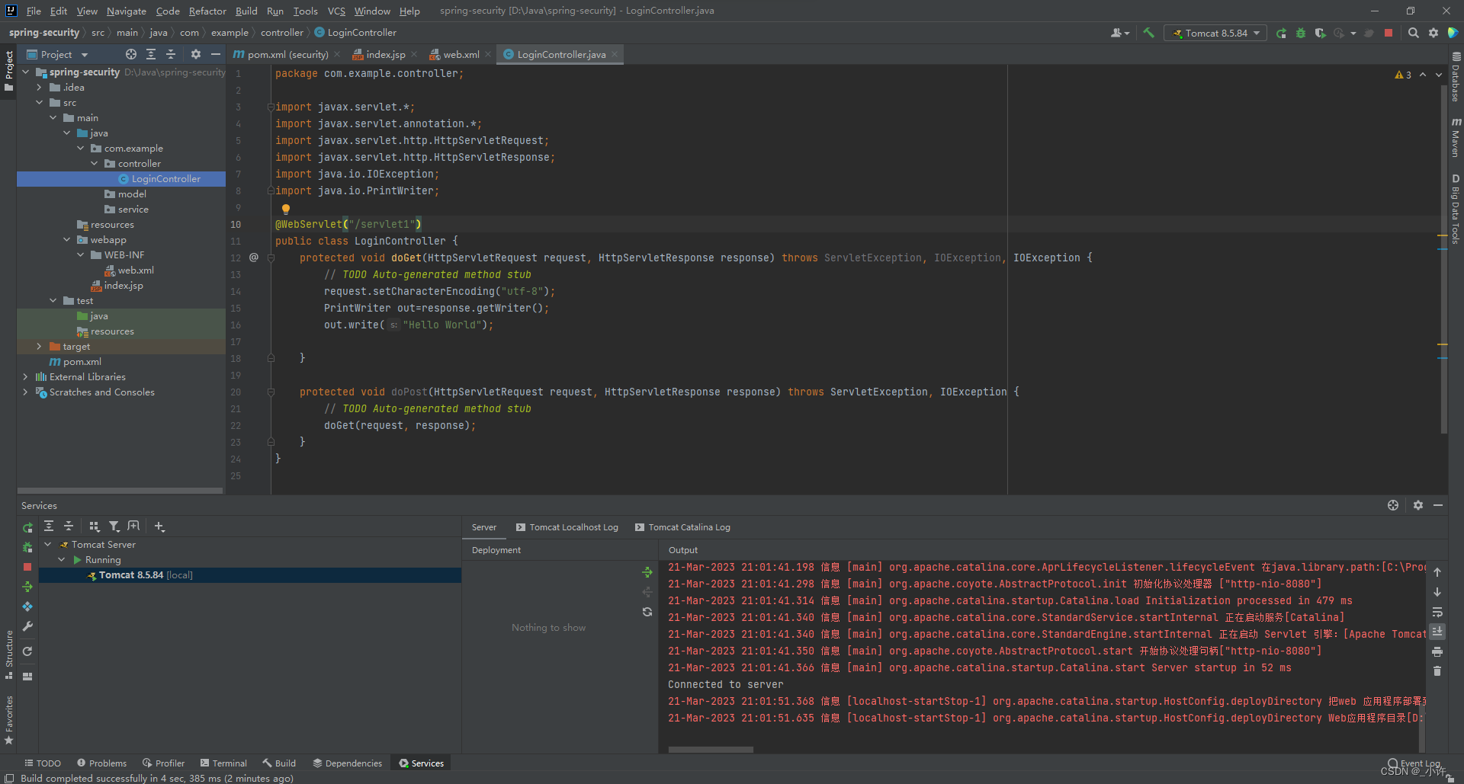This screenshot has width=1464, height=784.
Task: Open the VCS menu
Action: click(336, 11)
